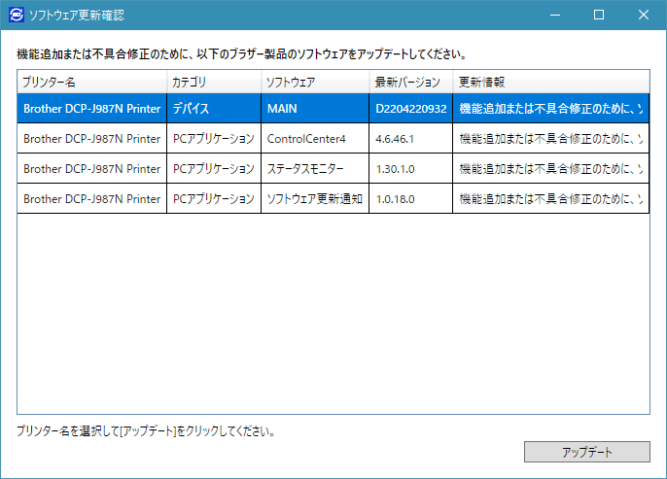
Task: Maximize the ソフトウェア更新確認 window
Action: point(599,15)
